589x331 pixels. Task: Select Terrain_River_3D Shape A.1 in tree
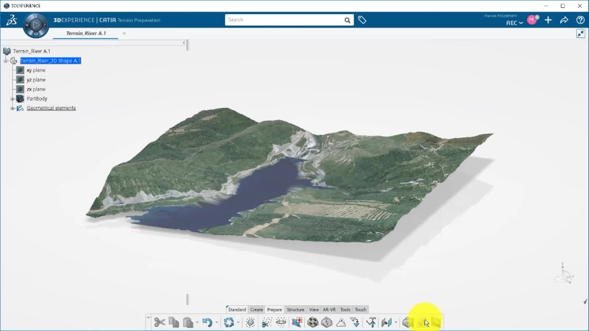(x=50, y=61)
